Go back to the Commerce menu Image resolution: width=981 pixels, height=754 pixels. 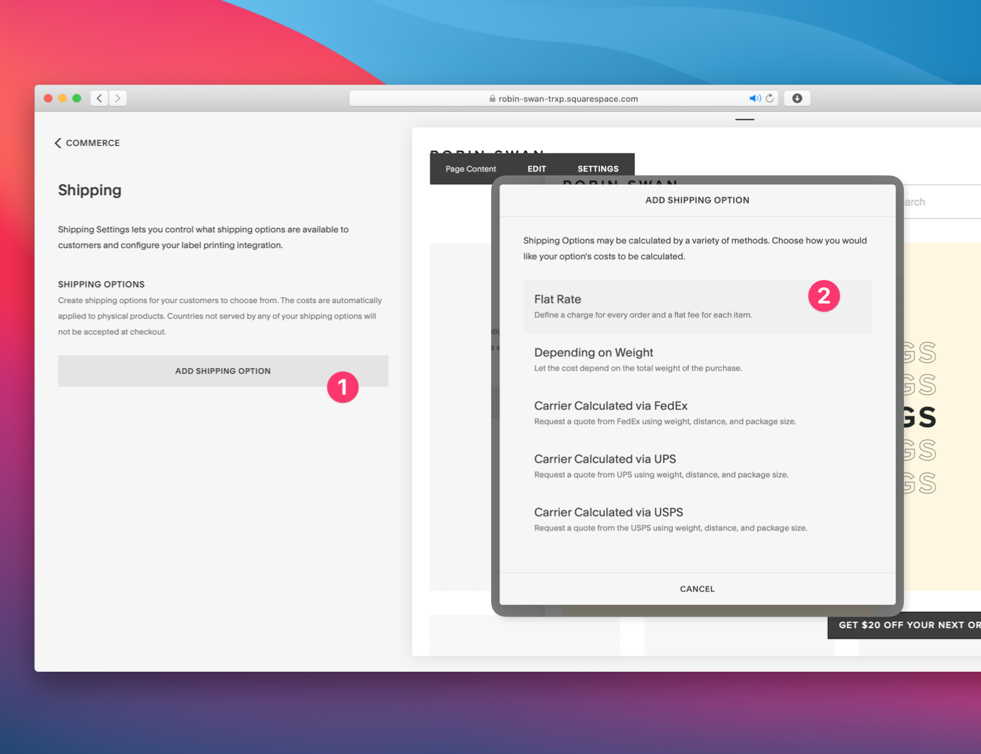[x=87, y=143]
